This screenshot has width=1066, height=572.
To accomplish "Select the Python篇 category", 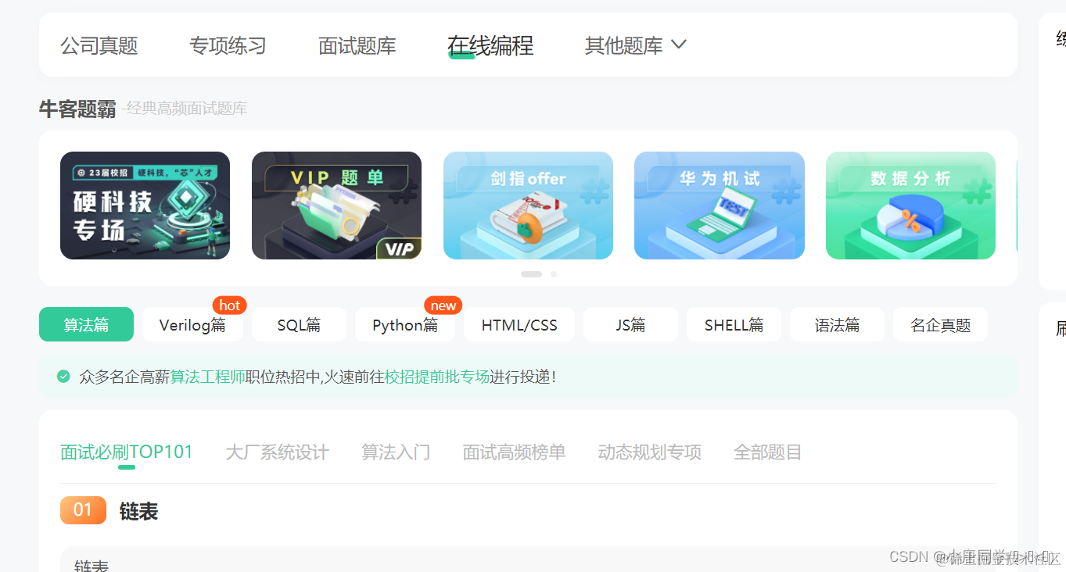I will click(x=405, y=324).
